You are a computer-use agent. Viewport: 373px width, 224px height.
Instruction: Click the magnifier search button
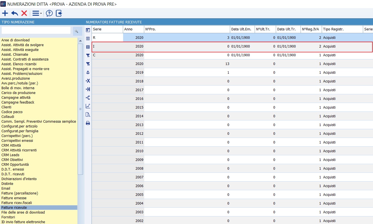[x=76, y=31]
